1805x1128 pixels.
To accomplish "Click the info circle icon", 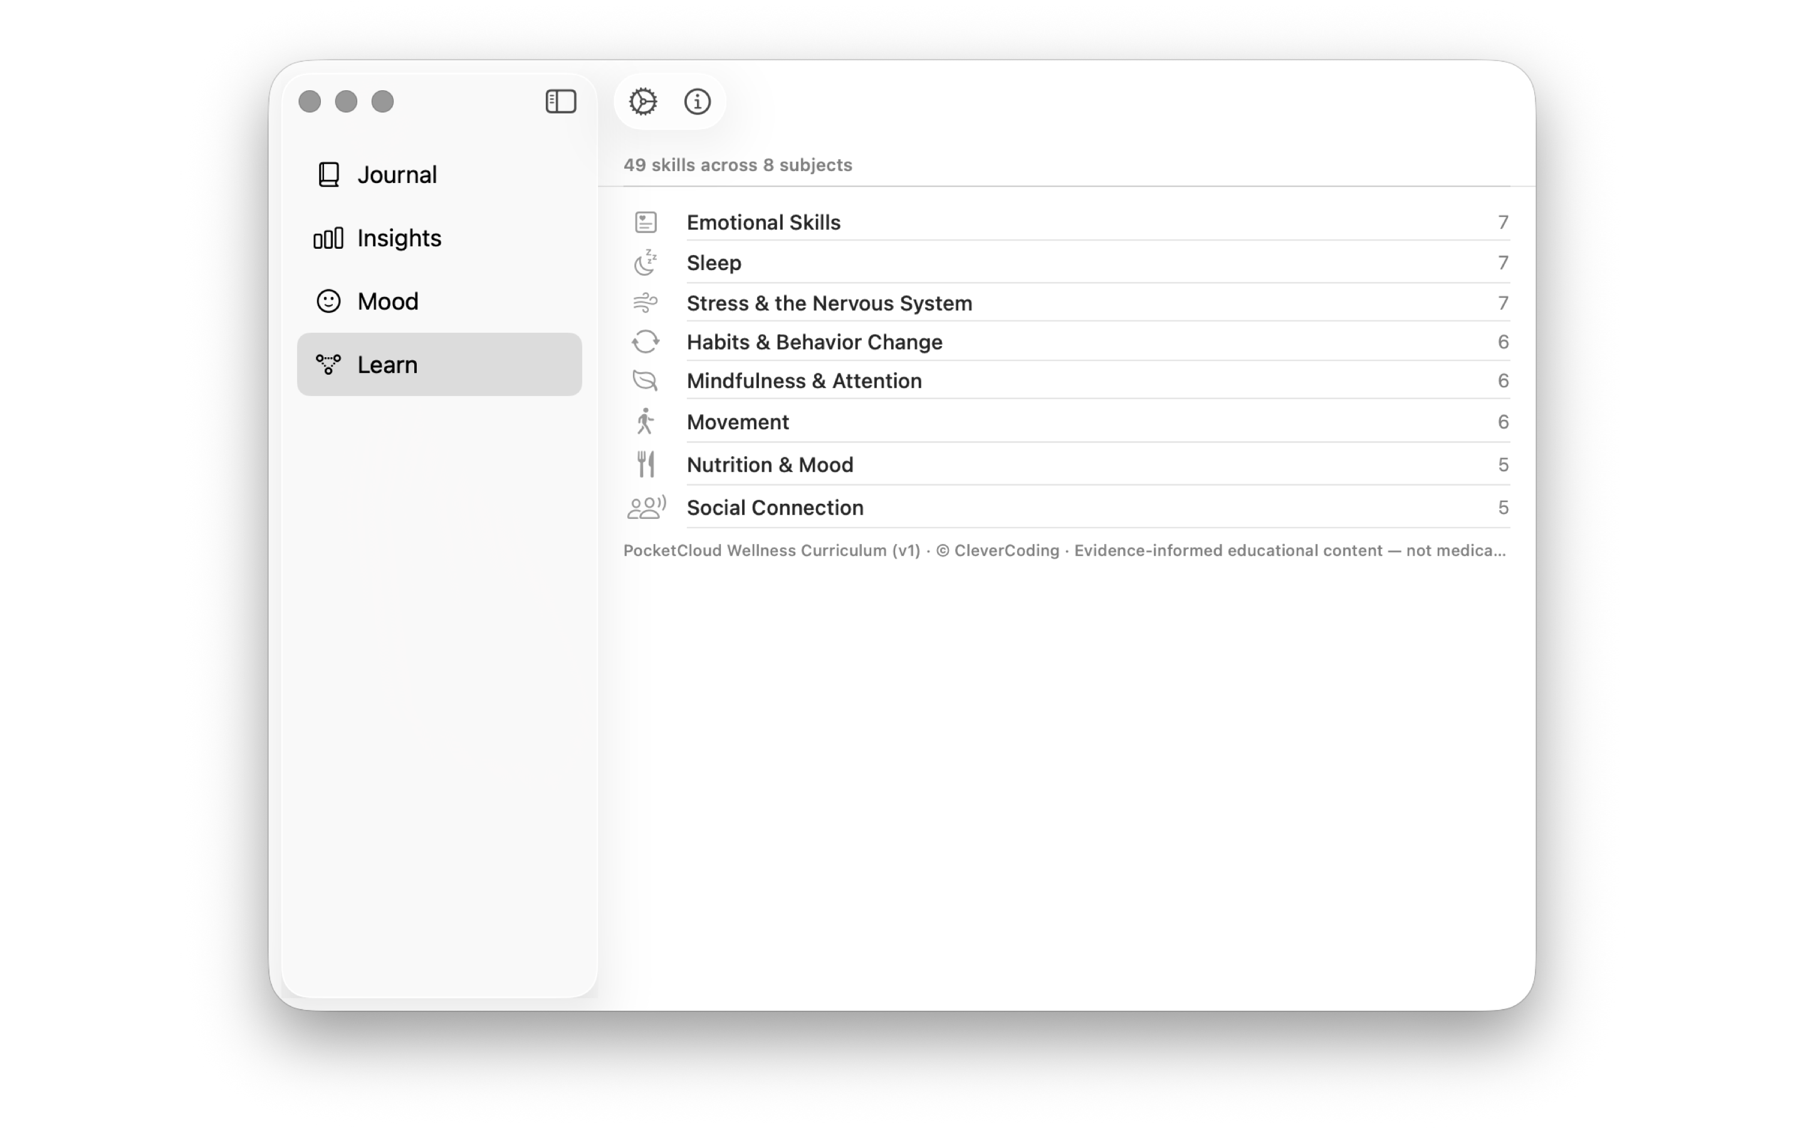I will [x=698, y=102].
